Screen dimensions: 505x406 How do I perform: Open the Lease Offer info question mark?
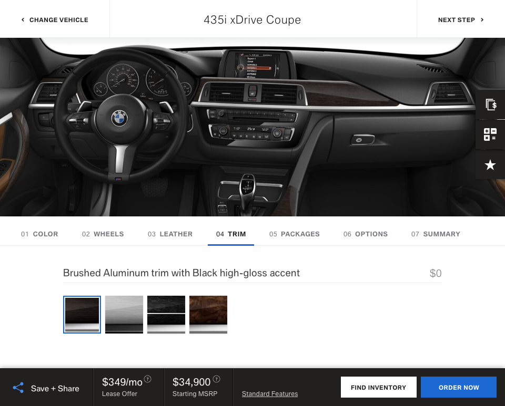(147, 379)
